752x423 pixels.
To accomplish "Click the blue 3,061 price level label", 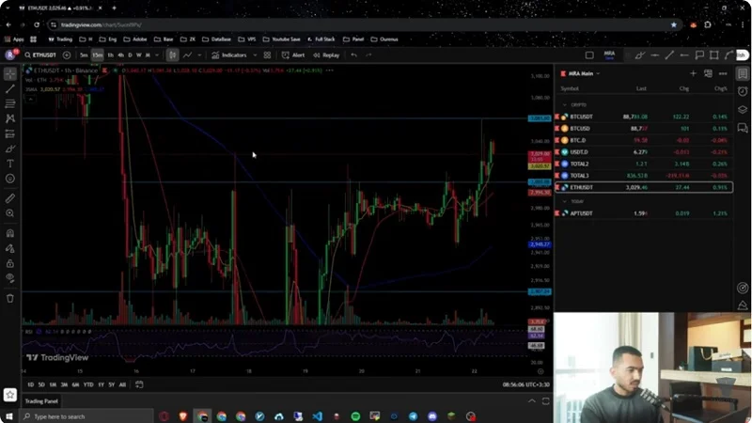I will pos(539,118).
